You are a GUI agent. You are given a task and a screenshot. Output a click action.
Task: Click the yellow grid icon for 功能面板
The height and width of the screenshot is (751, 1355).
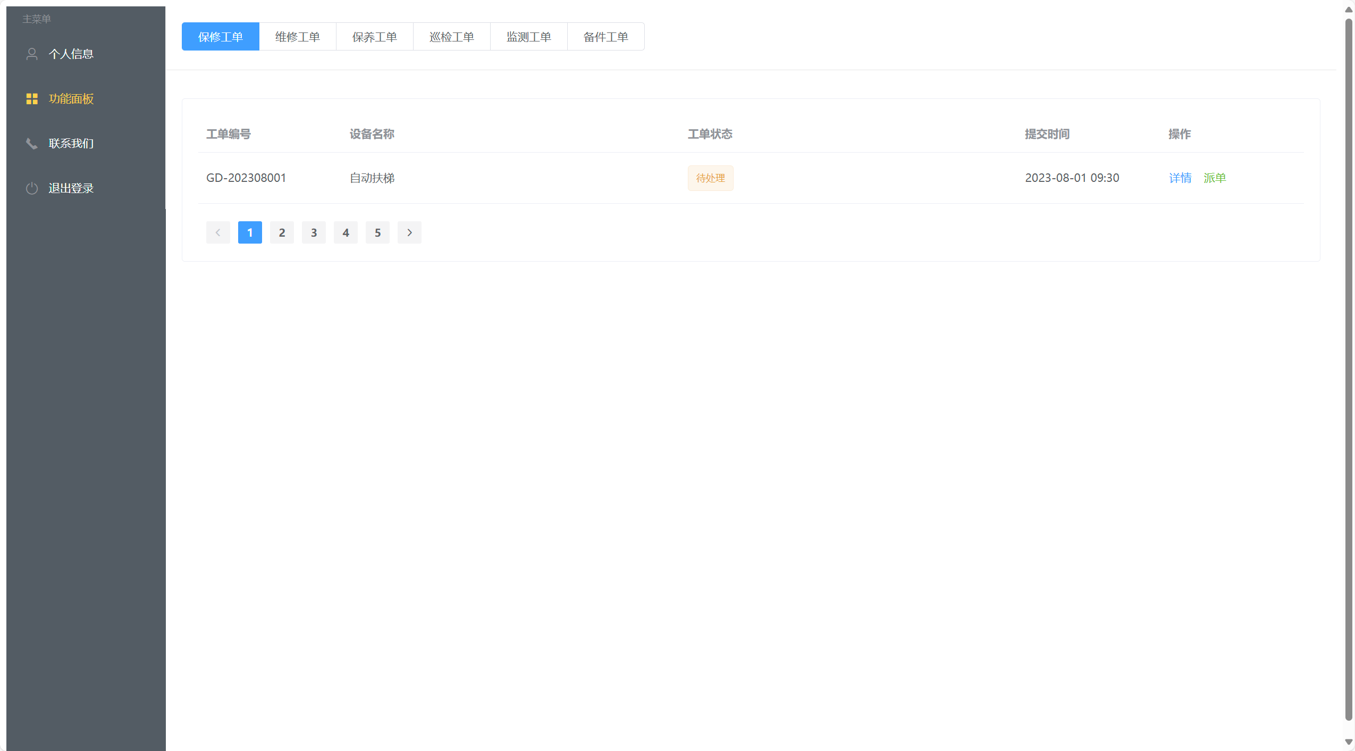32,99
